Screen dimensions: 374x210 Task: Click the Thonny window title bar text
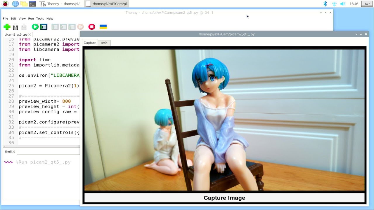tap(169, 13)
